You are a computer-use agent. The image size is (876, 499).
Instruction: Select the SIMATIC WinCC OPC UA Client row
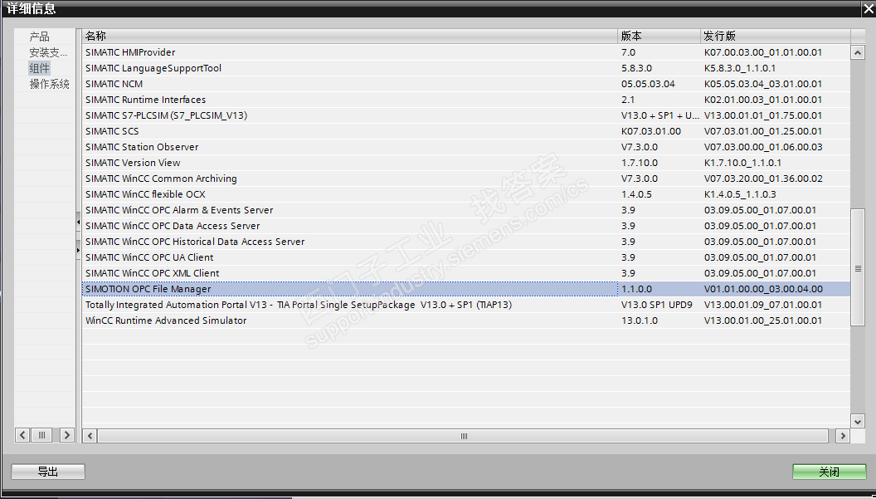pos(466,257)
